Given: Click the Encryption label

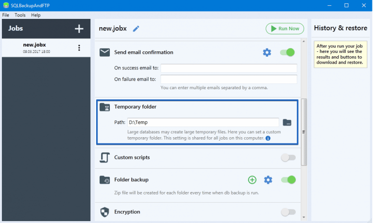Looking at the screenshot, I should coord(127,212).
